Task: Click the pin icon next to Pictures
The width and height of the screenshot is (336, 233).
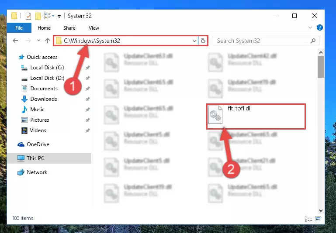Action: click(88, 120)
